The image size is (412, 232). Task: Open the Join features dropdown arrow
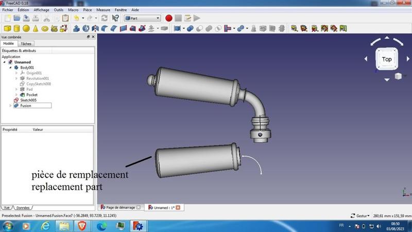click(234, 28)
